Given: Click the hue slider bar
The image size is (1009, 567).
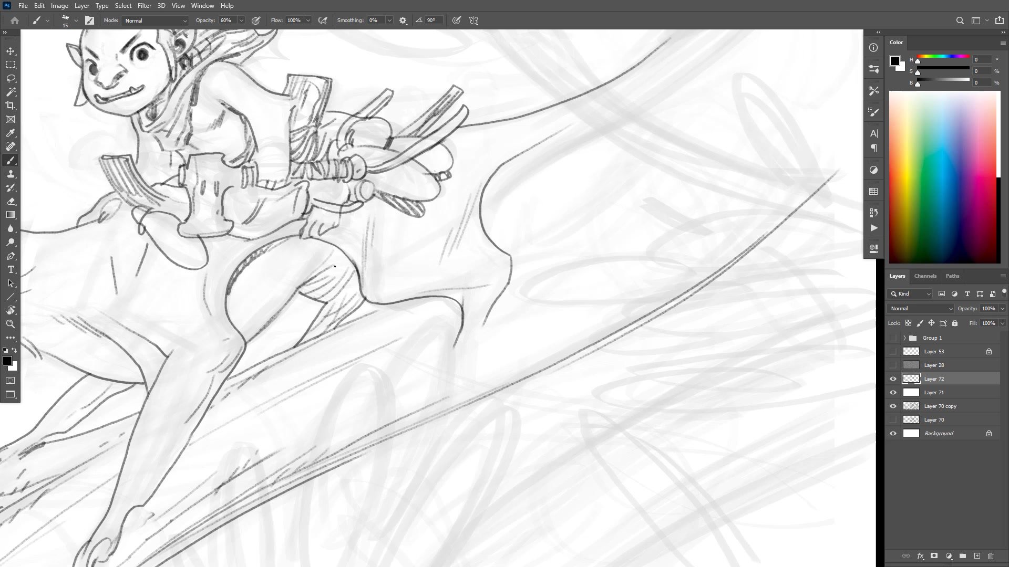Looking at the screenshot, I should [943, 56].
